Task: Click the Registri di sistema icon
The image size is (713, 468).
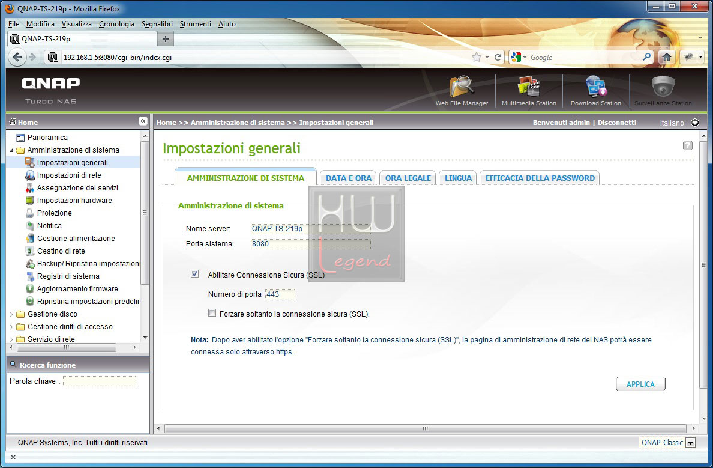Action: 30,276
